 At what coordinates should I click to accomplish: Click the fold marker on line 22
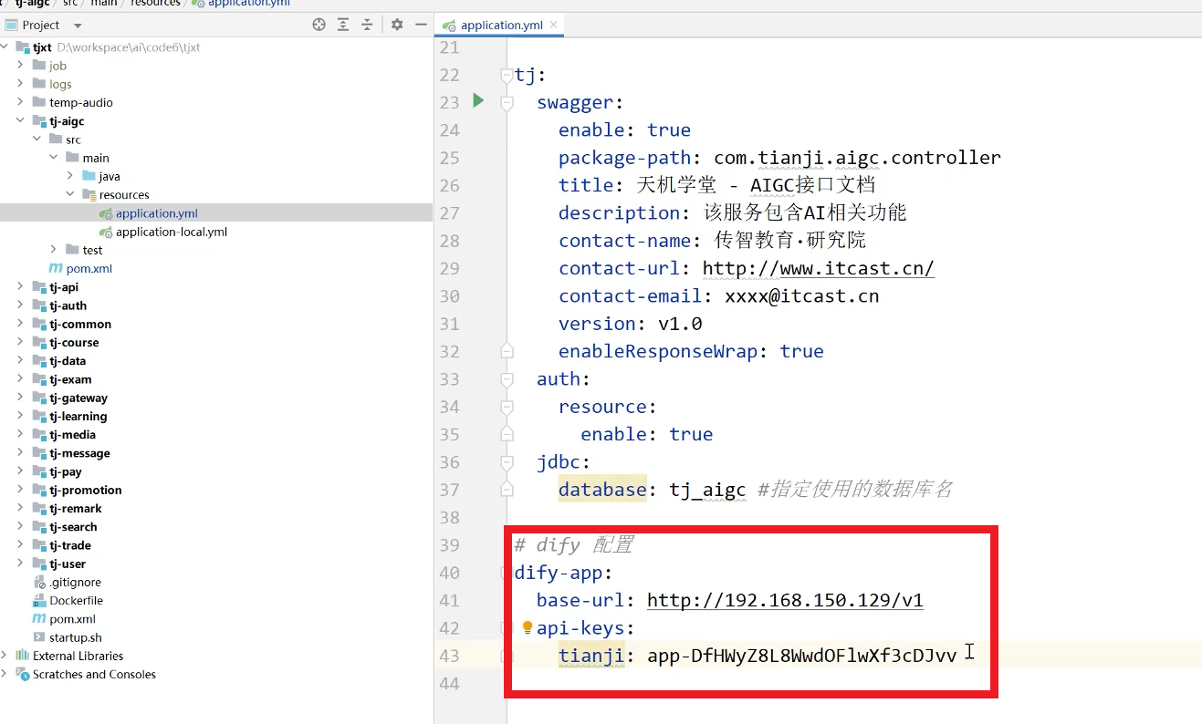(x=507, y=75)
